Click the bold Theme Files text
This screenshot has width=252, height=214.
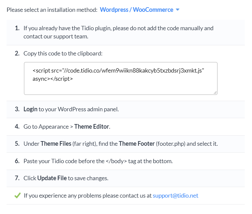pyautogui.click(x=56, y=144)
